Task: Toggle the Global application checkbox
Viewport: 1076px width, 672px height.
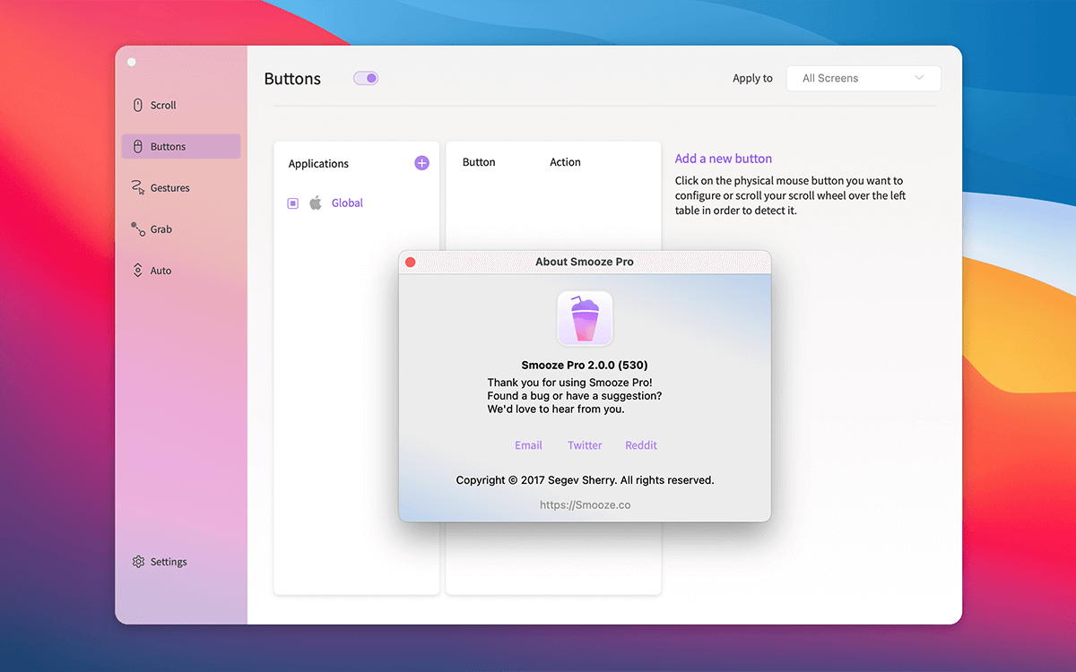Action: (x=292, y=203)
